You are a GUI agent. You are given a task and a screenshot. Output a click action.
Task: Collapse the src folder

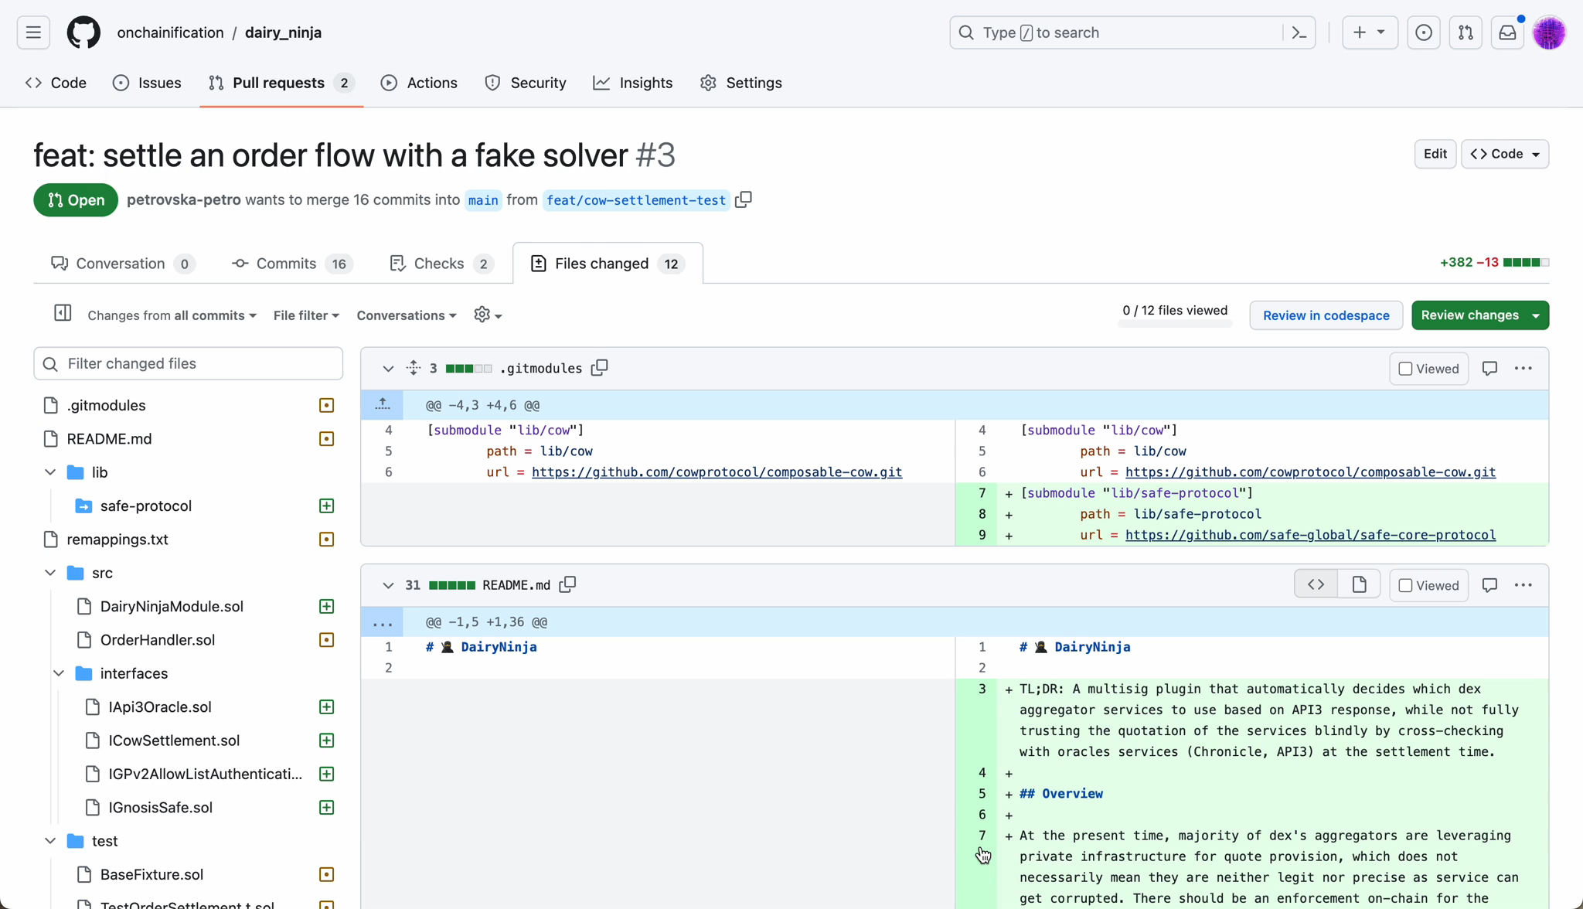50,572
